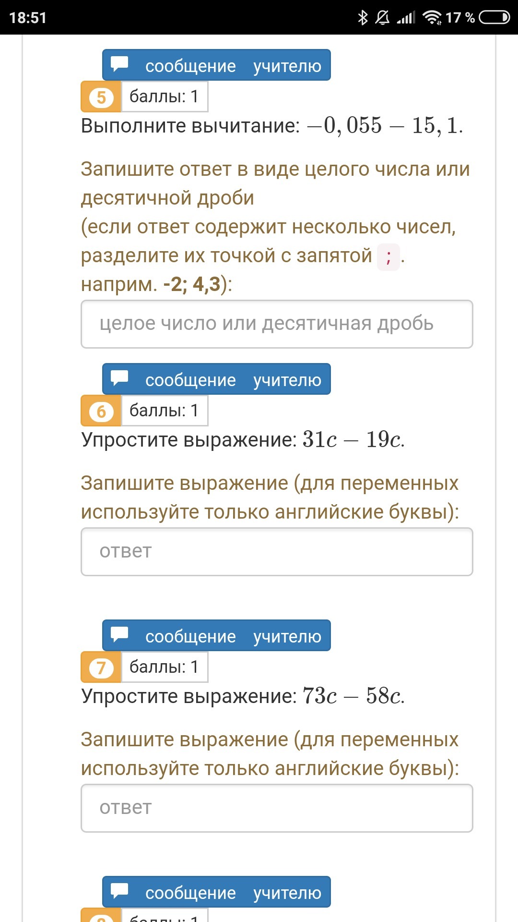Screen dimensions: 518x922
Task: Click the speech bubble icon above question 5
Action: [120, 64]
